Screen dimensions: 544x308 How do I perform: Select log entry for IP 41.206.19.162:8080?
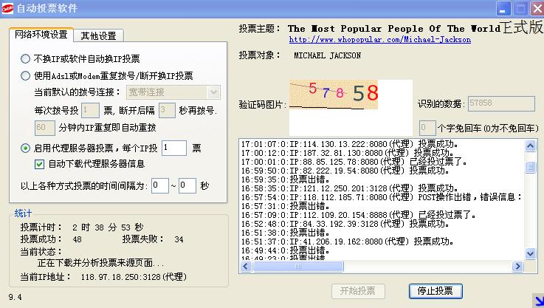tap(348, 242)
